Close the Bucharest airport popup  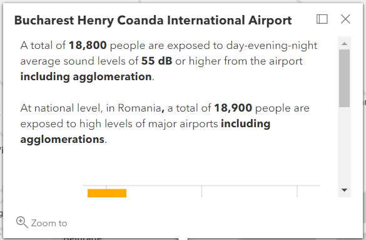[x=345, y=19]
